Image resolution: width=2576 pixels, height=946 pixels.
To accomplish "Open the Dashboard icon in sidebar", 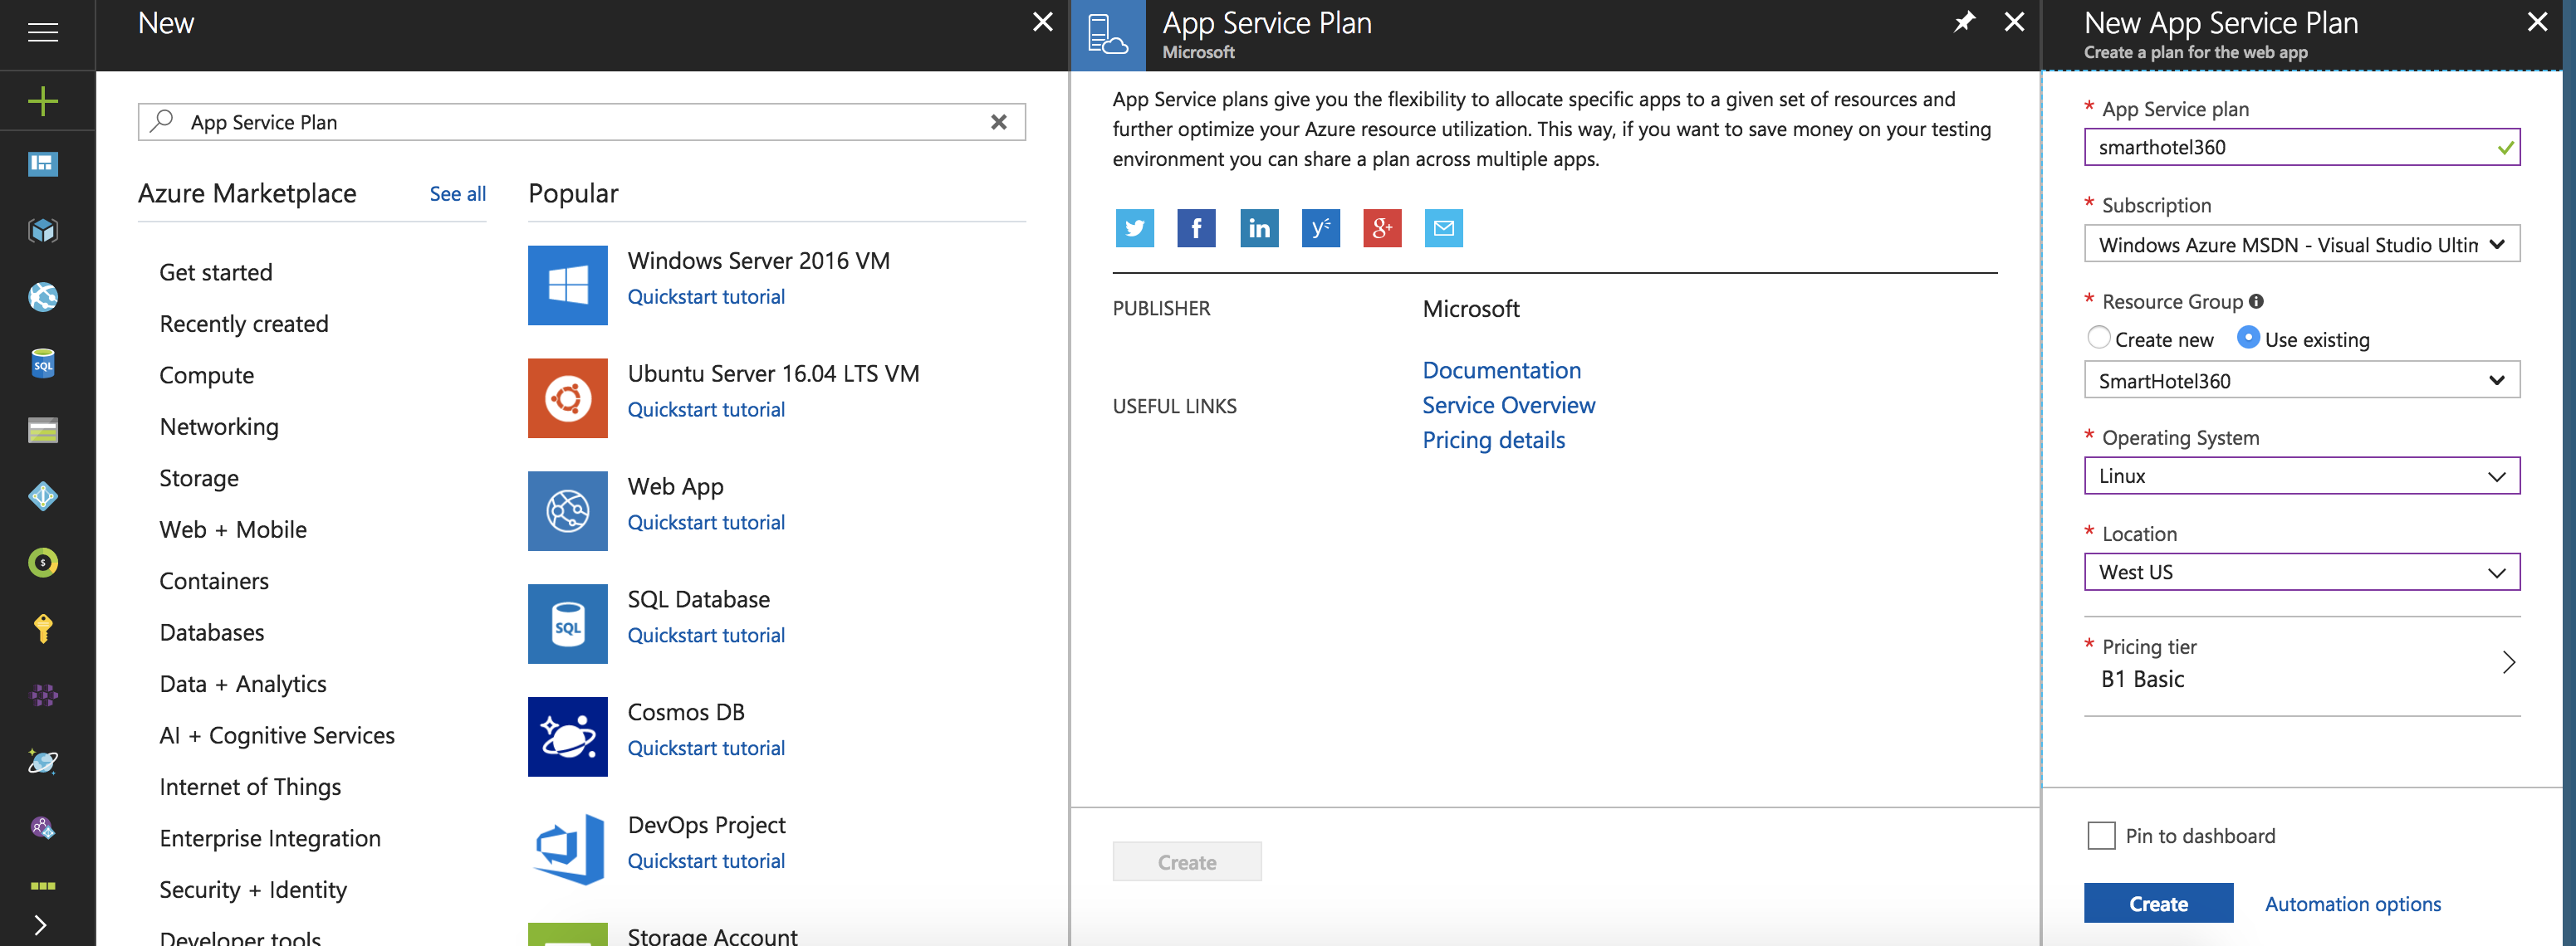I will click(x=43, y=163).
